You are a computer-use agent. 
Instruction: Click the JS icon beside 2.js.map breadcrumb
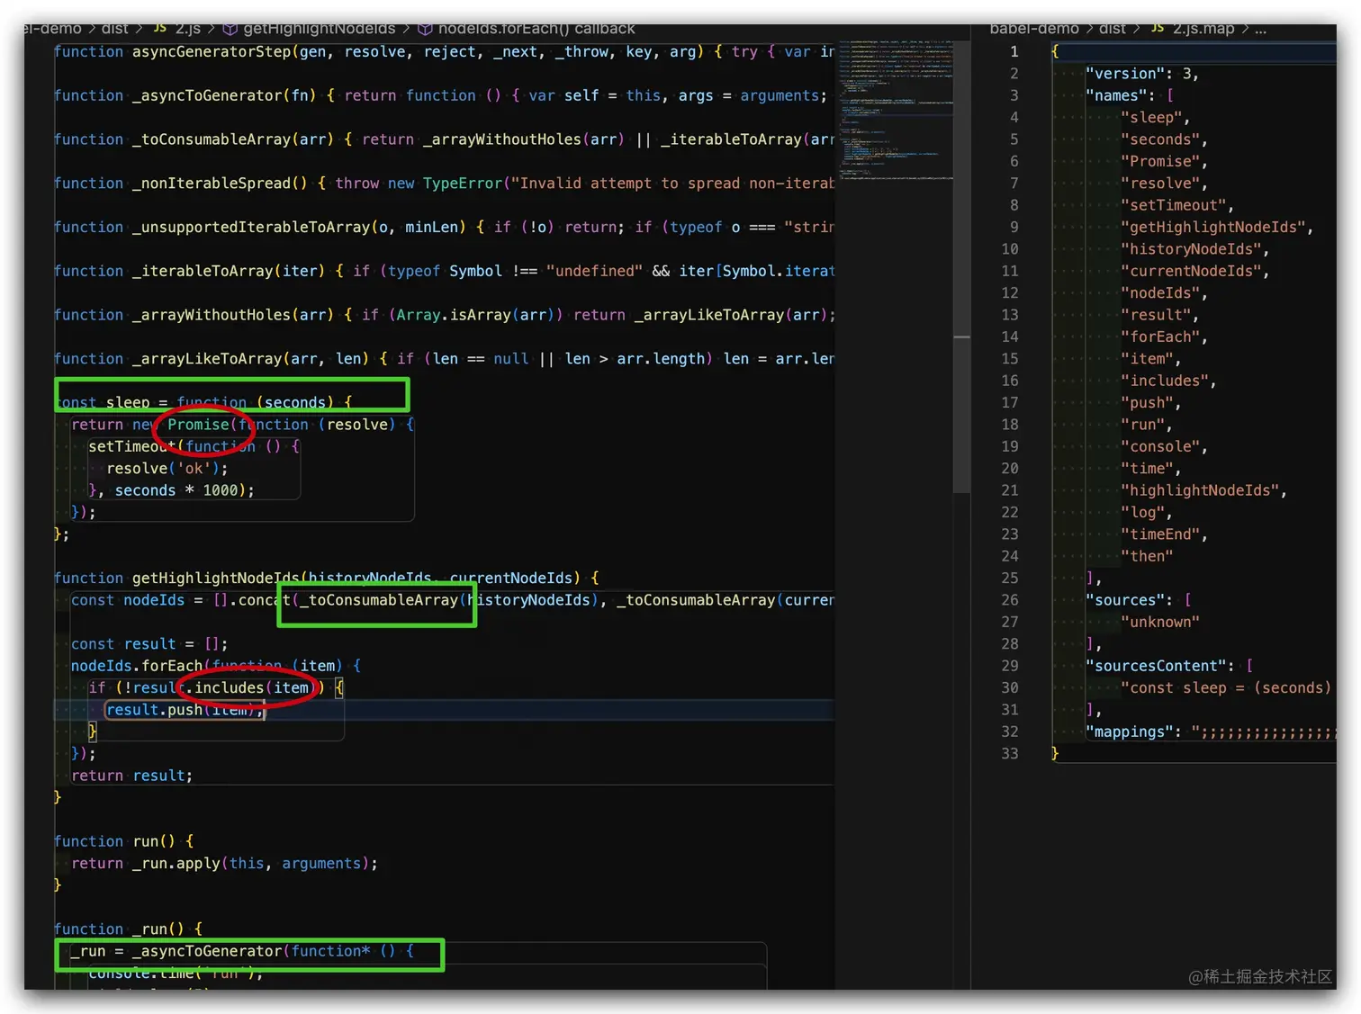tap(1158, 29)
